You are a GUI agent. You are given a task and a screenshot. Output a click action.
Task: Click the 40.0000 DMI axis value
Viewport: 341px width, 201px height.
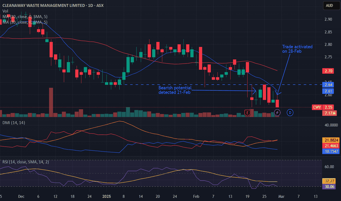coord(331,125)
